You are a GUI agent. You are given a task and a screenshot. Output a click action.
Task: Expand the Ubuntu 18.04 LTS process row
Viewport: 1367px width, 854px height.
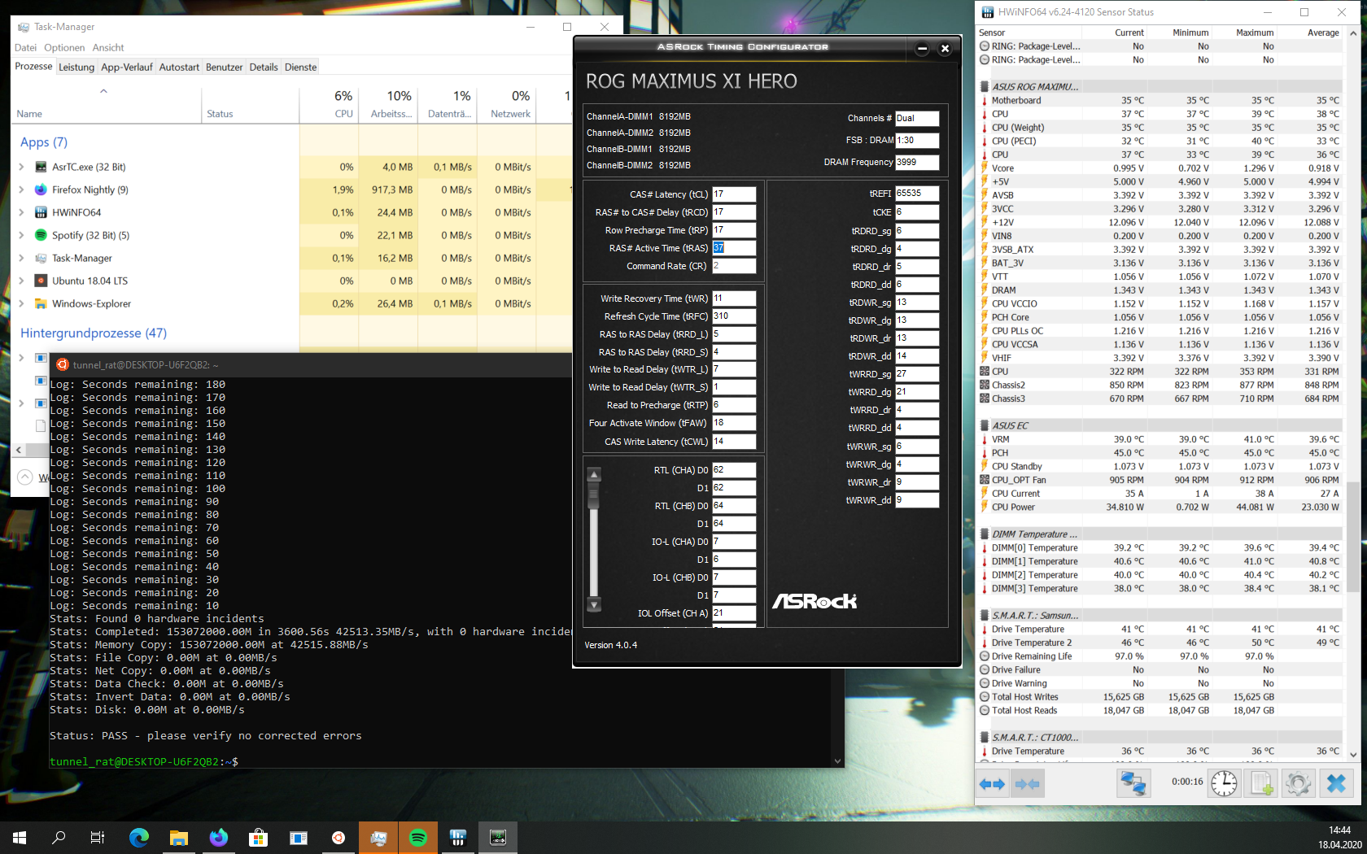coord(22,281)
